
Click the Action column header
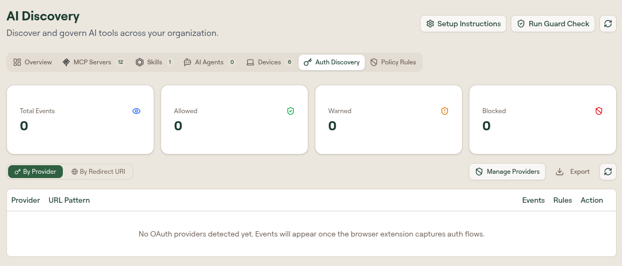tap(592, 200)
